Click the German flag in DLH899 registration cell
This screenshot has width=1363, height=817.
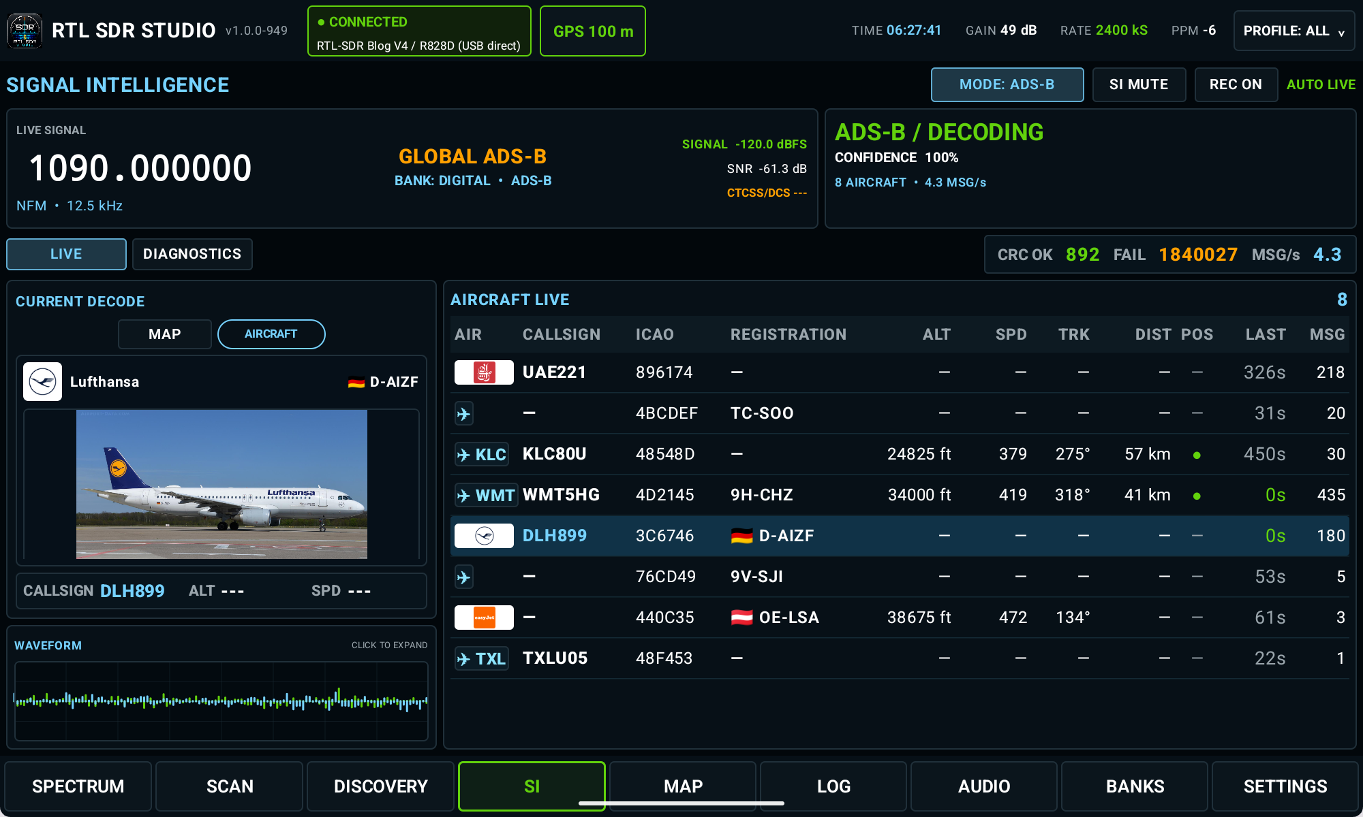(741, 536)
